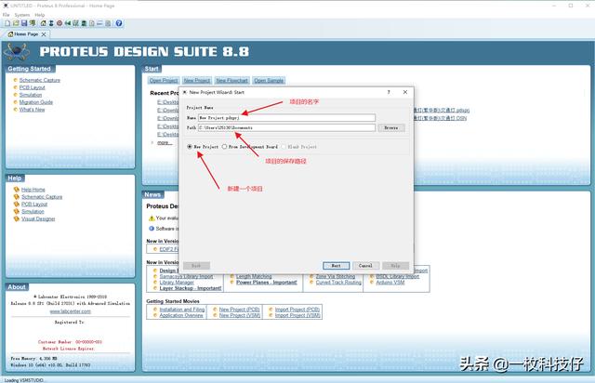Open Simulation link under Getting Started
This screenshot has height=383, width=595.
coord(31,95)
